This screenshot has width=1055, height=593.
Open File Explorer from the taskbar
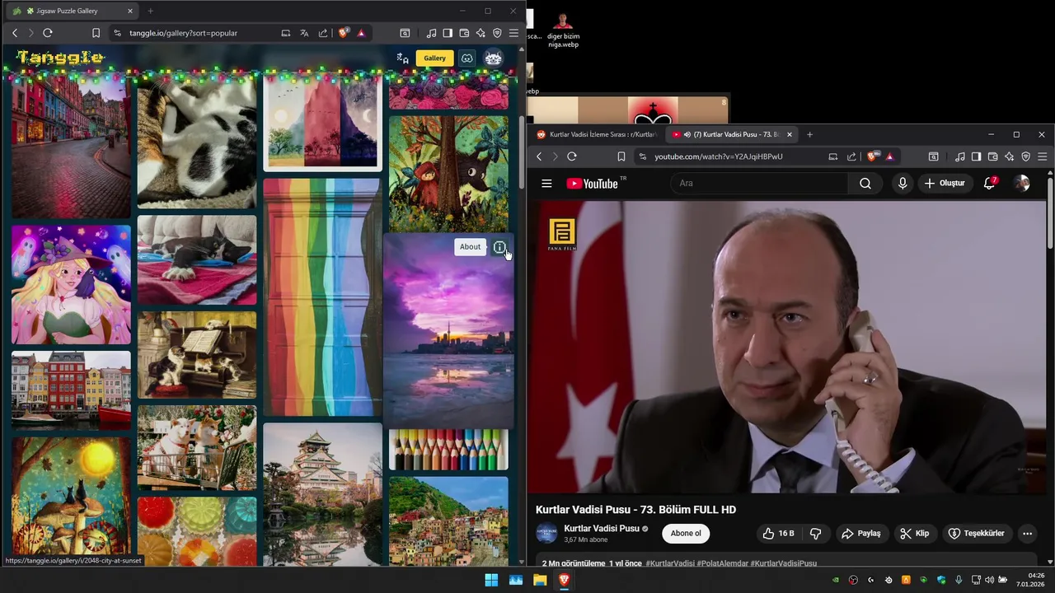pos(540,580)
